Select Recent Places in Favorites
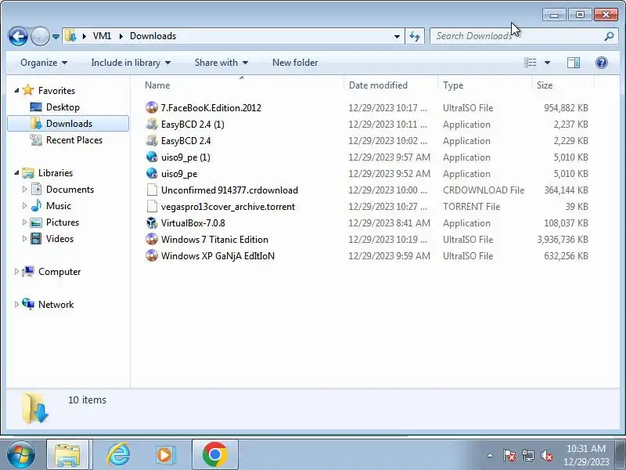 74,140
